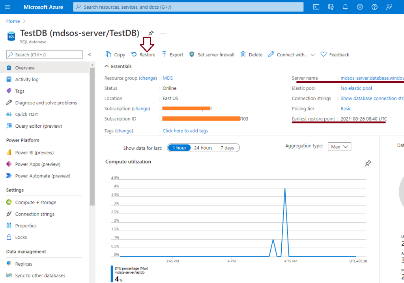The width and height of the screenshot is (404, 283).
Task: Launch Cloud Shell from the top bar
Action: pyautogui.click(x=316, y=7)
